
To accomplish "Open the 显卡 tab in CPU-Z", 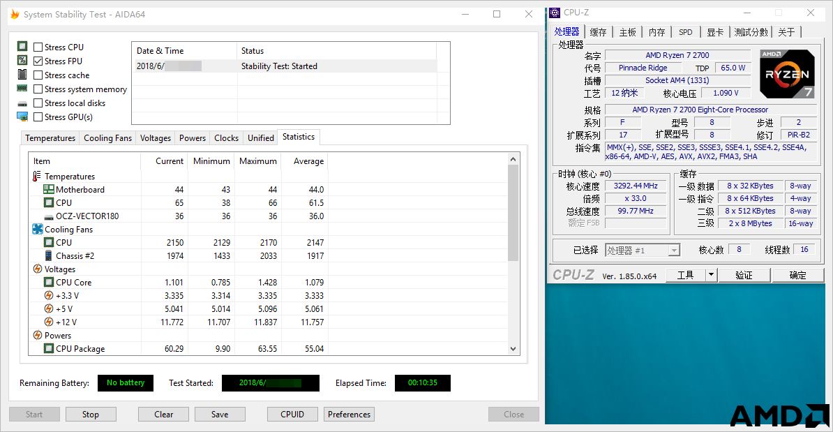I will click(x=715, y=32).
